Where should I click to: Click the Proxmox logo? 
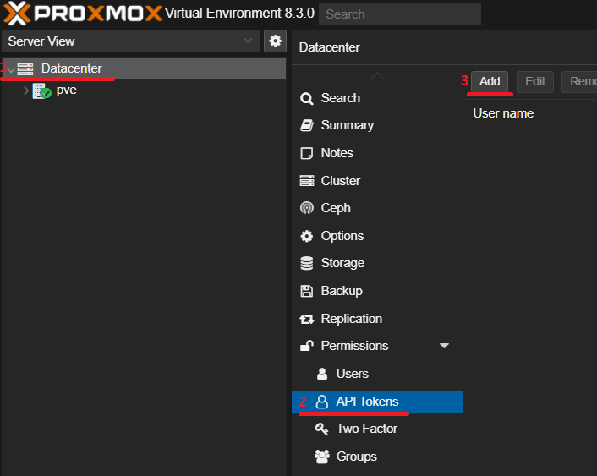click(83, 14)
